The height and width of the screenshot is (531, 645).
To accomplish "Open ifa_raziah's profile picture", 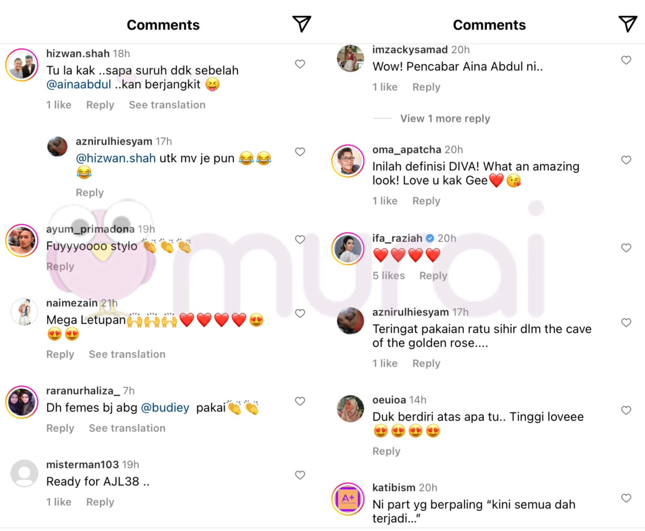I will pyautogui.click(x=348, y=248).
